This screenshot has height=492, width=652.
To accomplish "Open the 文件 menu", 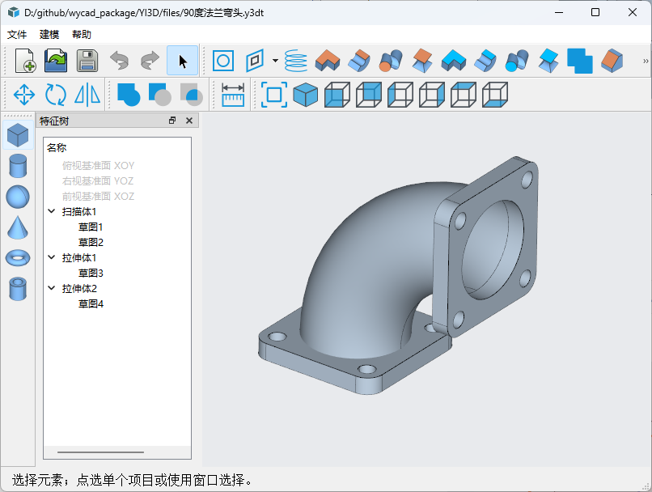I will (17, 35).
